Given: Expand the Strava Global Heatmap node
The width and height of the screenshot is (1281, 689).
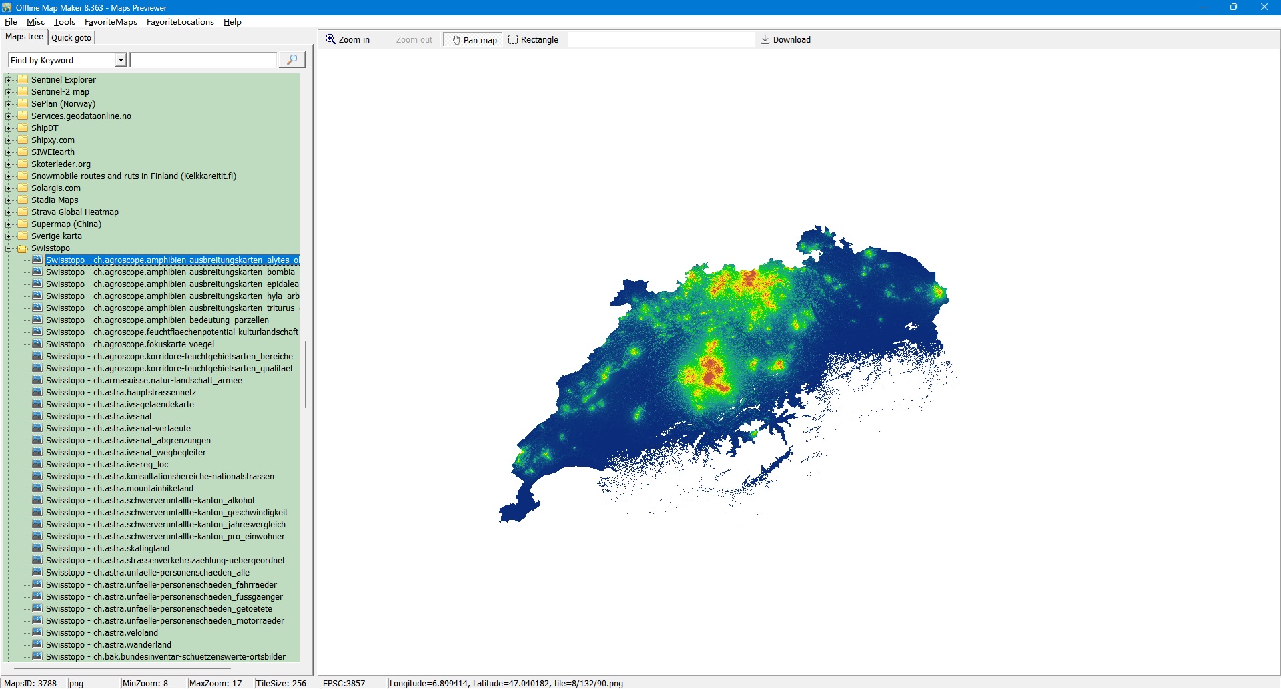Looking at the screenshot, I should pos(9,212).
